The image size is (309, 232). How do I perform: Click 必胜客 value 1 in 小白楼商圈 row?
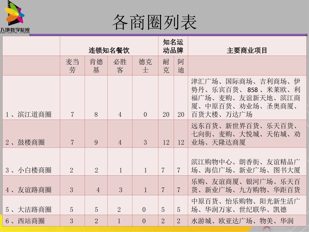(121, 170)
